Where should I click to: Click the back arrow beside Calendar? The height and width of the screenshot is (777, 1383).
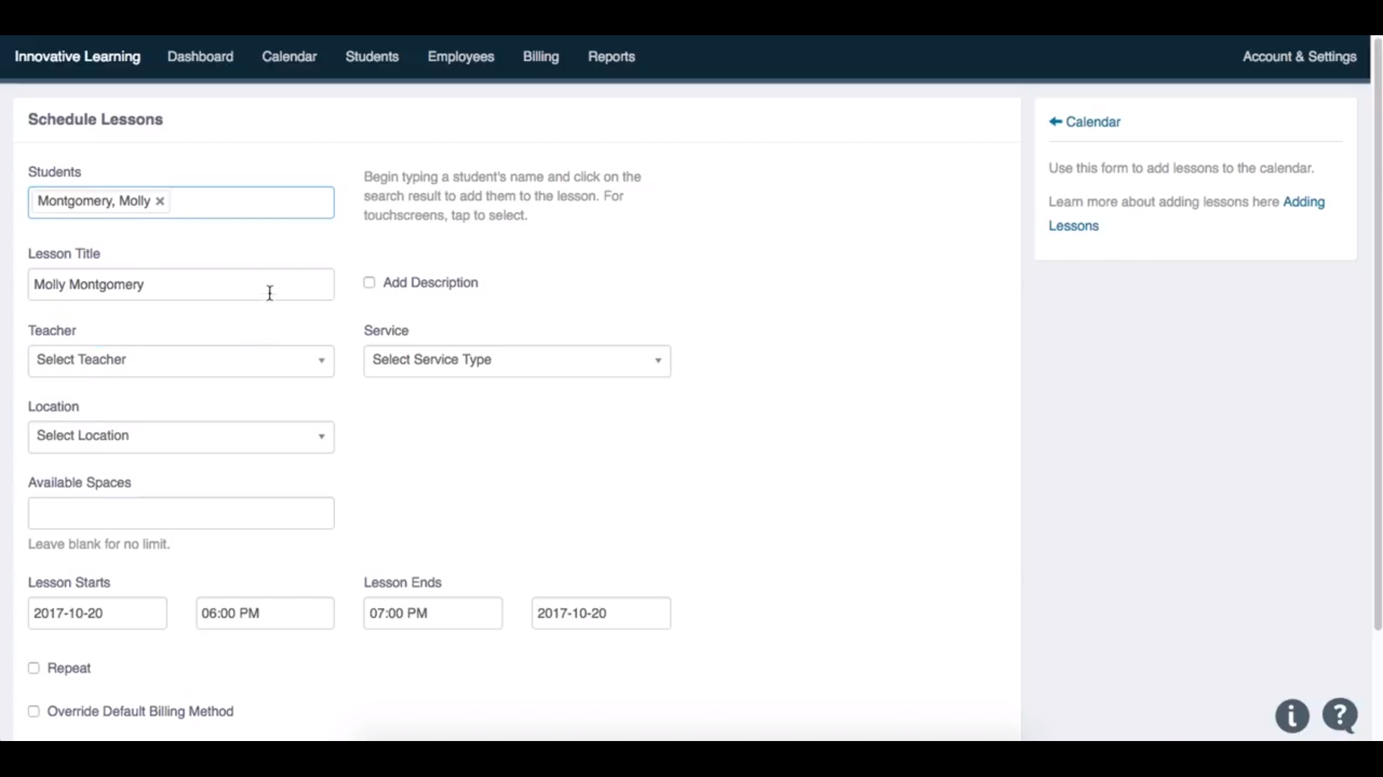[x=1055, y=122]
